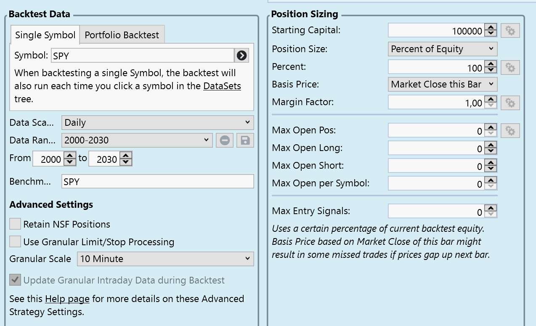
Task: Click gear icon beside Max Open Pos
Action: coord(510,131)
